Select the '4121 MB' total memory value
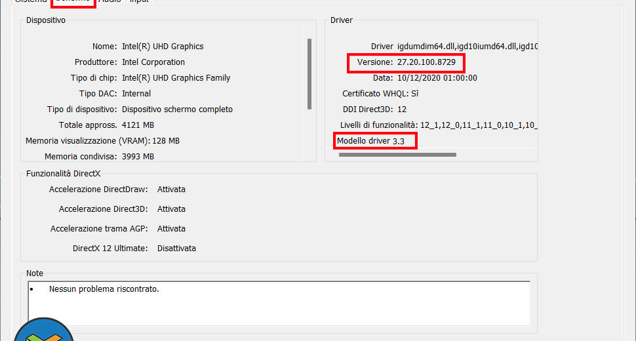636x341 pixels. (138, 125)
